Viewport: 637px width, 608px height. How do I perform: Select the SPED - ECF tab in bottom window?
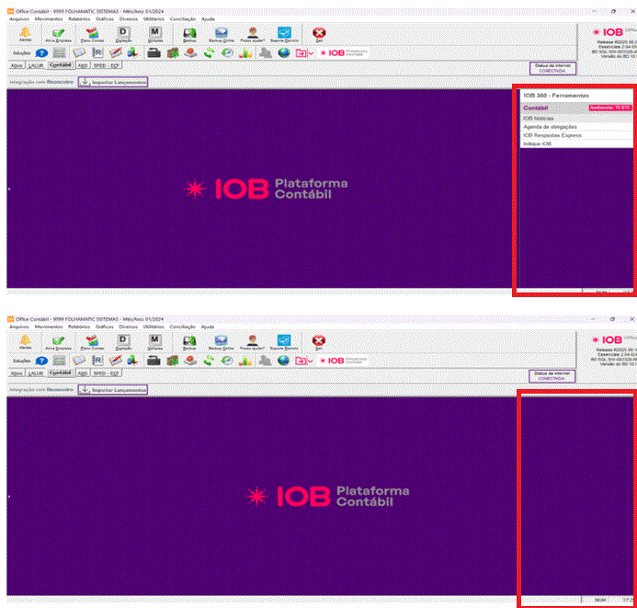(107, 373)
